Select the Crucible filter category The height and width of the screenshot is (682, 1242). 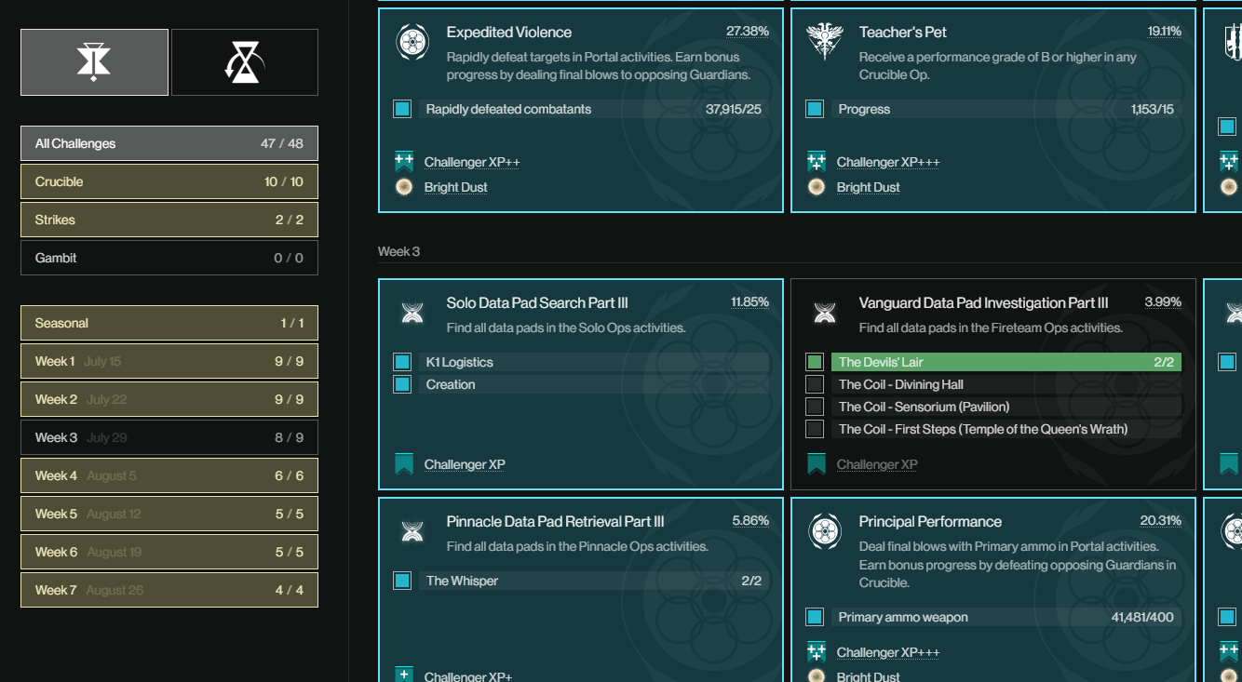(x=169, y=181)
